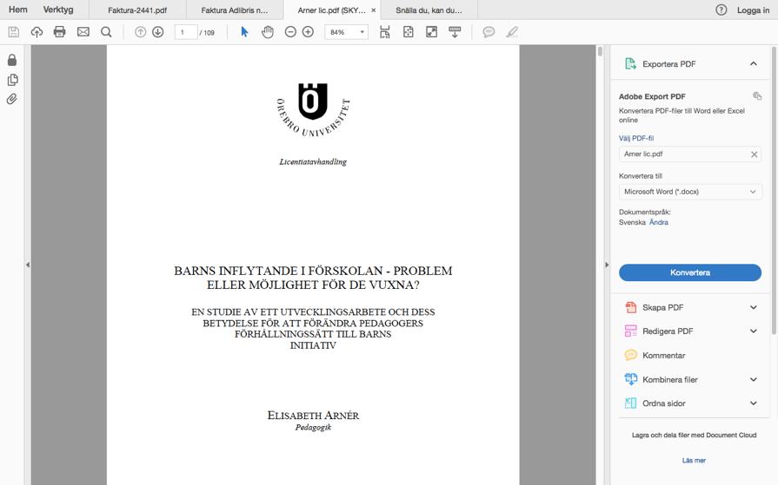Screen dimensions: 778x485
Task: Send file by email envelope icon
Action: click(83, 32)
